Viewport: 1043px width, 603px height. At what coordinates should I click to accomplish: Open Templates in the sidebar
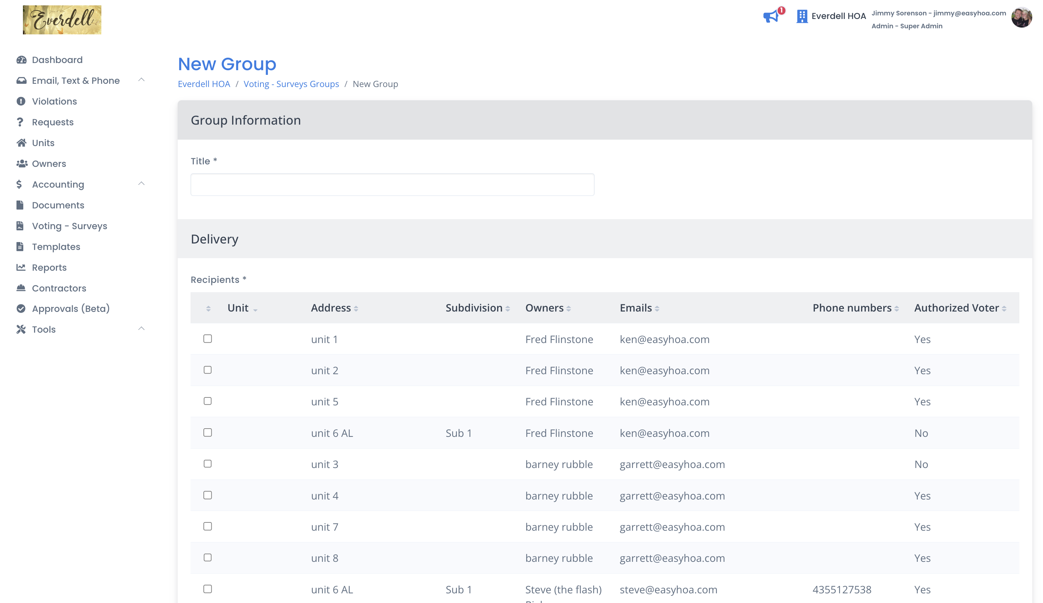[56, 247]
